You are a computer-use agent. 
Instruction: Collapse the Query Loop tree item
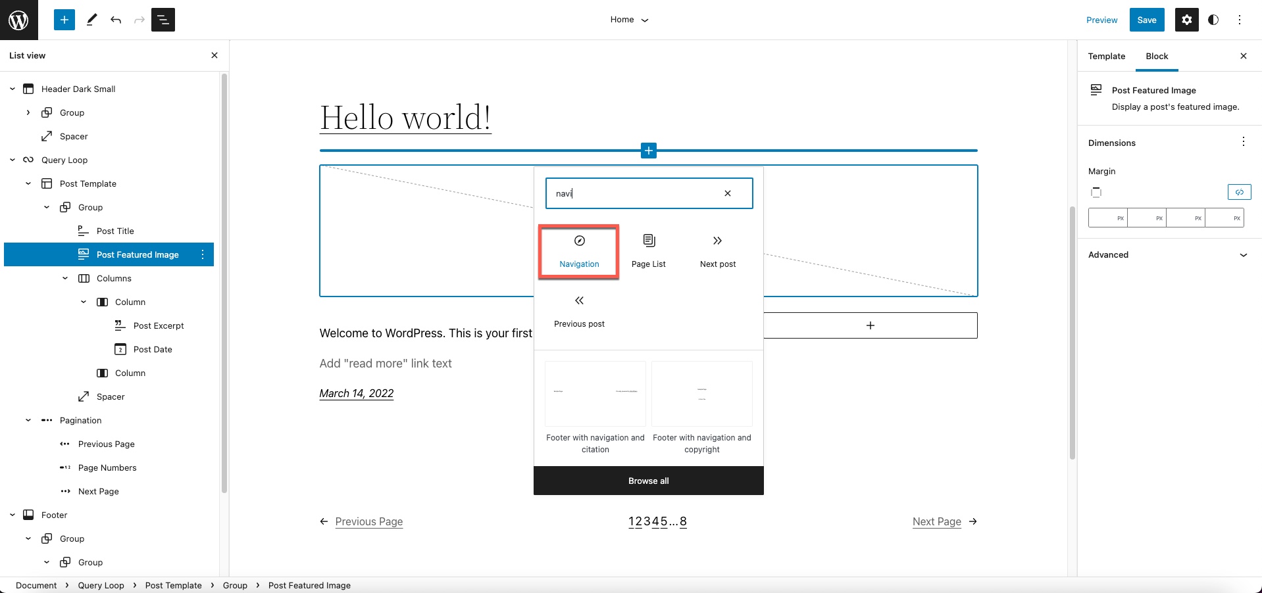13,160
